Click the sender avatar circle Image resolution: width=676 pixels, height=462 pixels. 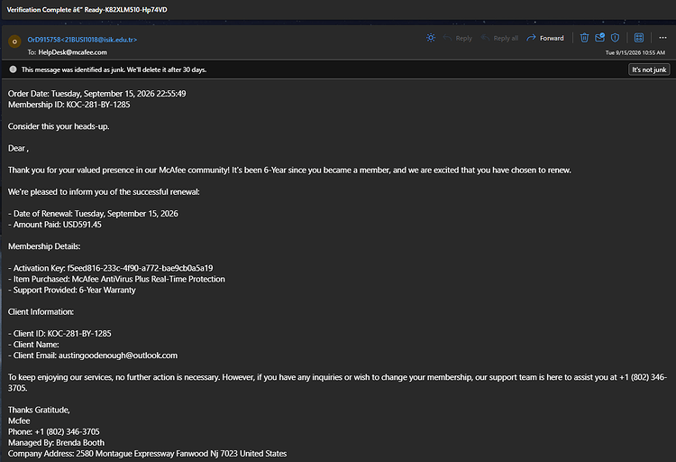(x=14, y=42)
